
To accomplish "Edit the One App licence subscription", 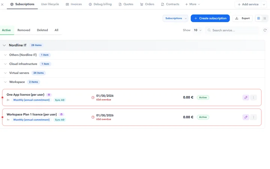I will click(x=246, y=97).
